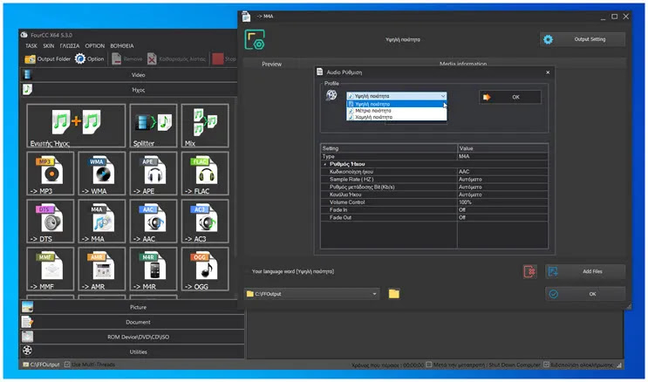The image size is (648, 382).
Task: Click the Output Setting button
Action: (583, 39)
